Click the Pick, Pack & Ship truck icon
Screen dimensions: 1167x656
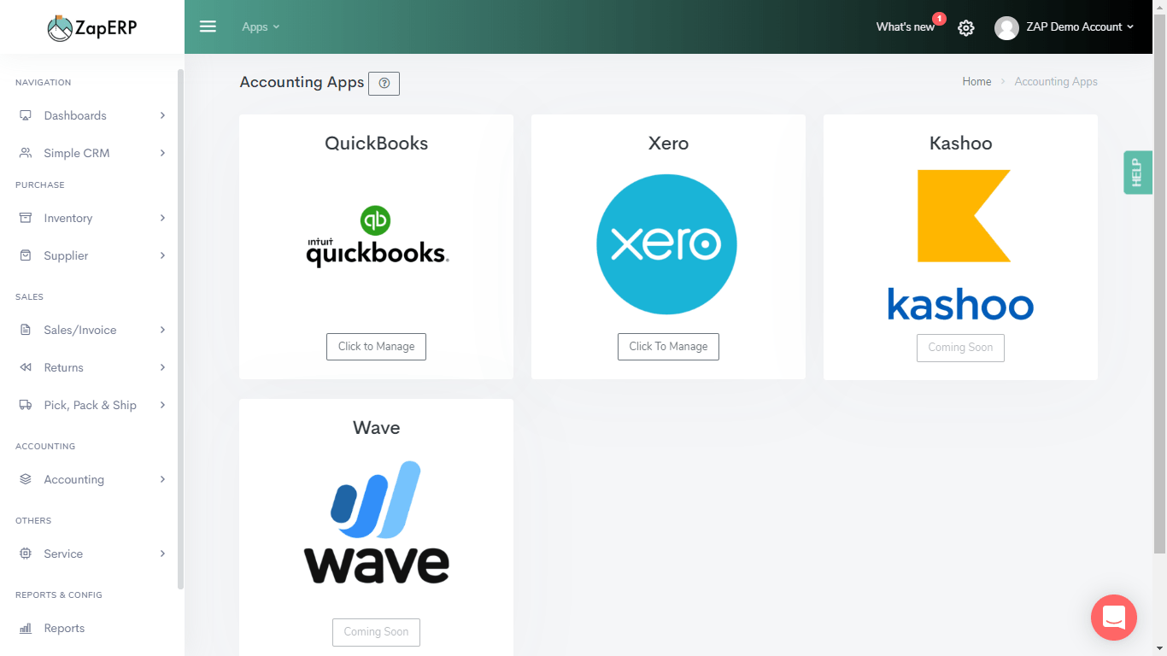pos(26,405)
